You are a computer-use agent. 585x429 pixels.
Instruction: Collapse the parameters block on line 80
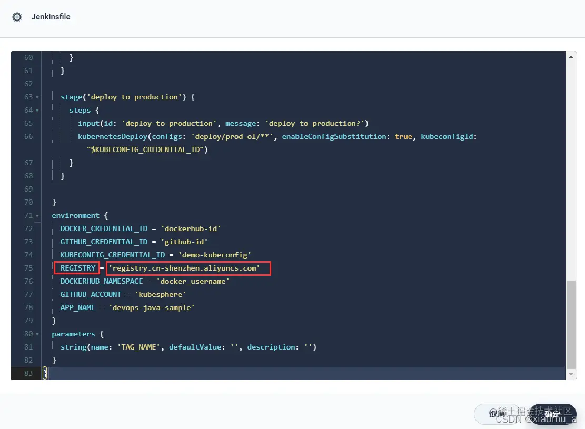tap(37, 334)
